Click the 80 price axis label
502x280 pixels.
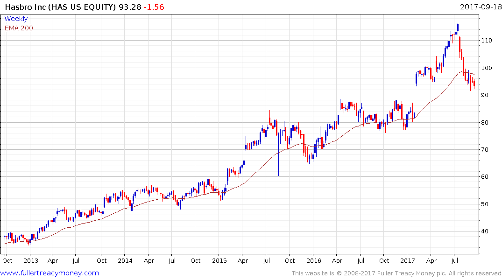(485, 123)
